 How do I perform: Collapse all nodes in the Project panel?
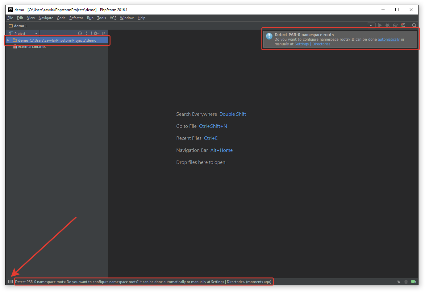(x=87, y=33)
